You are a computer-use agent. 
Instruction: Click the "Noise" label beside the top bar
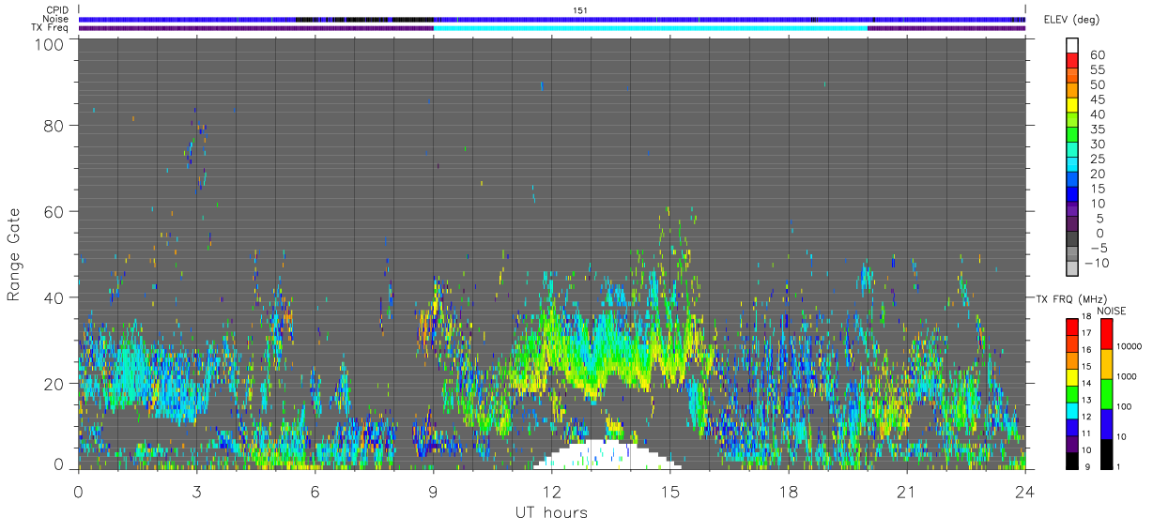coord(57,19)
